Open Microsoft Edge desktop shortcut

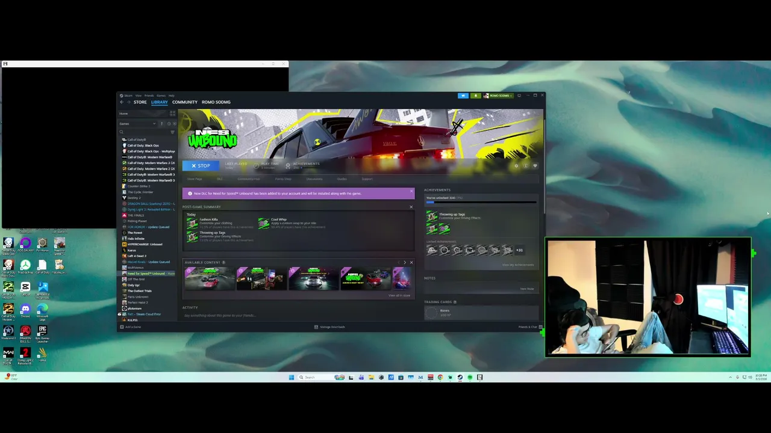pyautogui.click(x=42, y=310)
